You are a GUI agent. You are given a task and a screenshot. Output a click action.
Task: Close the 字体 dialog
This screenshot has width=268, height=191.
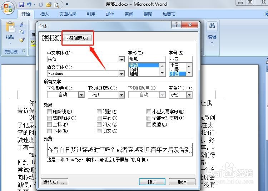[190, 25]
